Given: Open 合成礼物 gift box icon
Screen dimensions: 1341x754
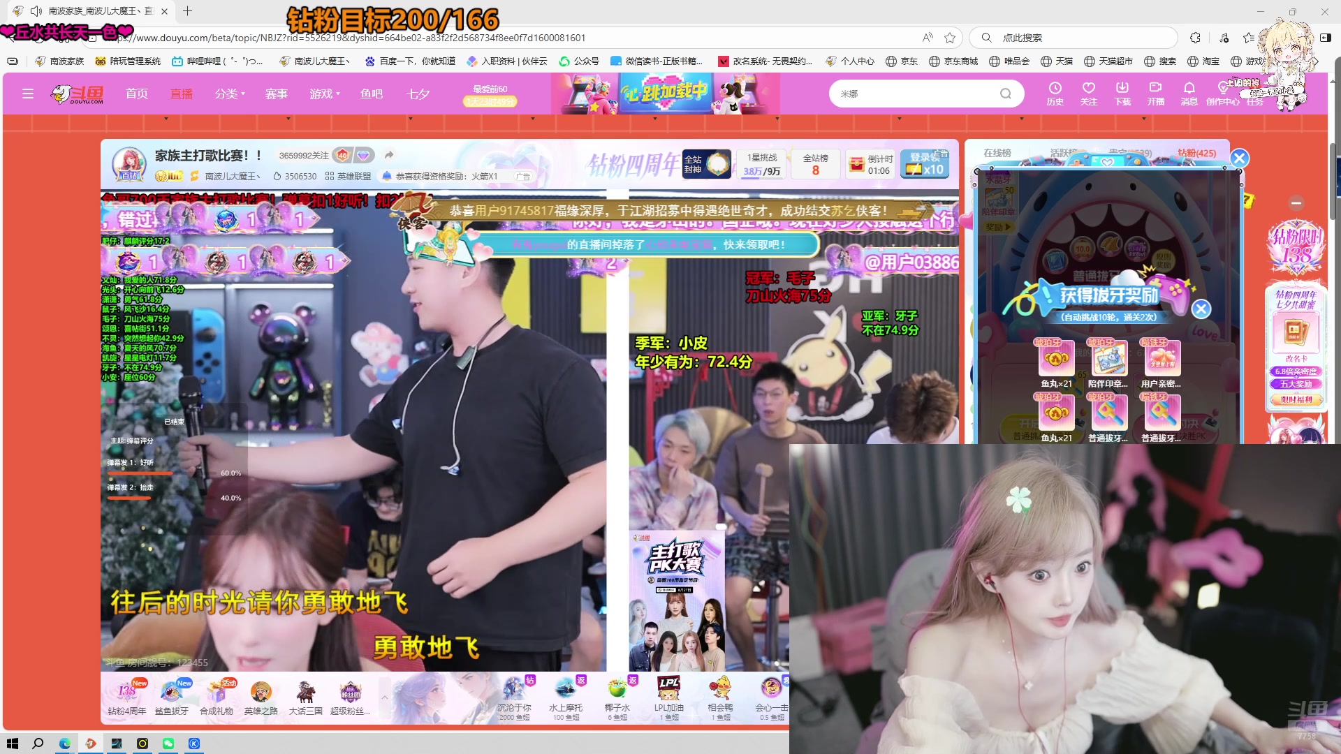Looking at the screenshot, I should pyautogui.click(x=217, y=697).
